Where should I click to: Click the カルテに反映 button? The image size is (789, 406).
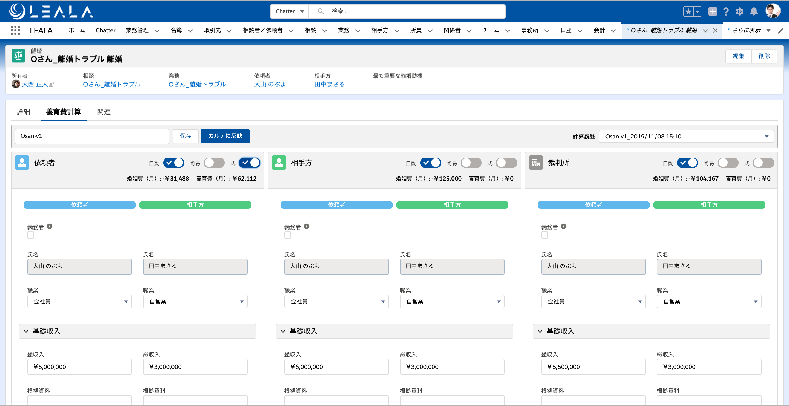tap(225, 136)
